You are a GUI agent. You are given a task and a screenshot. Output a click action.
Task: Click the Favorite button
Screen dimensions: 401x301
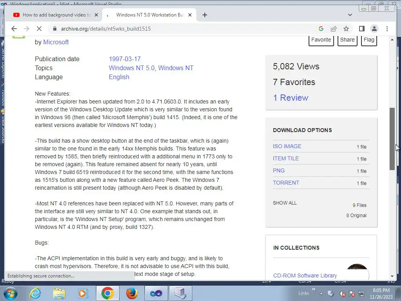click(x=321, y=40)
